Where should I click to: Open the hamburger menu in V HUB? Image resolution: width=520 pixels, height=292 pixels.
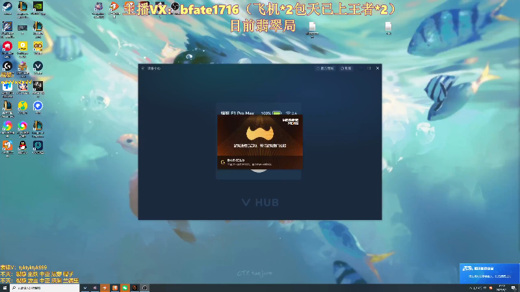(143, 68)
